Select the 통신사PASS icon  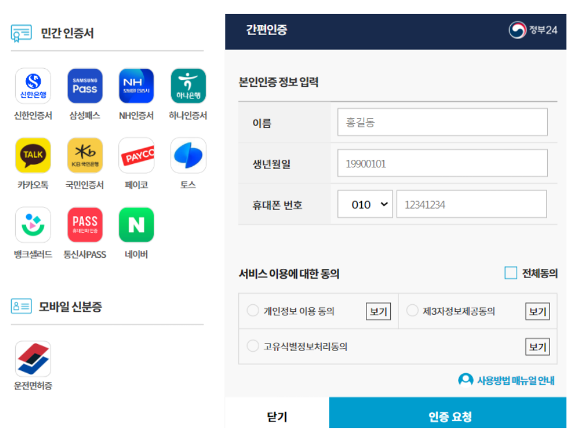coord(84,224)
